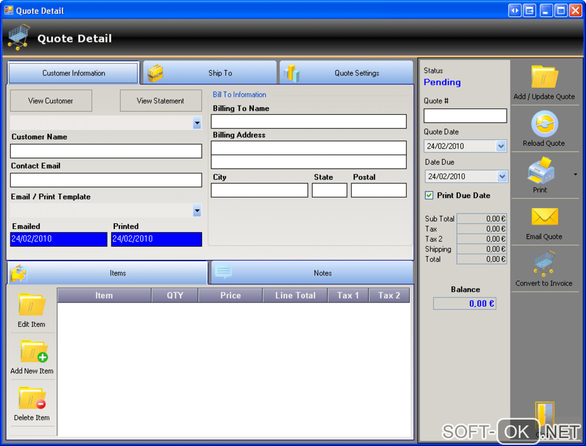The width and height of the screenshot is (586, 446).
Task: Click the chart icon on Quote Settings tab
Action: tap(291, 73)
